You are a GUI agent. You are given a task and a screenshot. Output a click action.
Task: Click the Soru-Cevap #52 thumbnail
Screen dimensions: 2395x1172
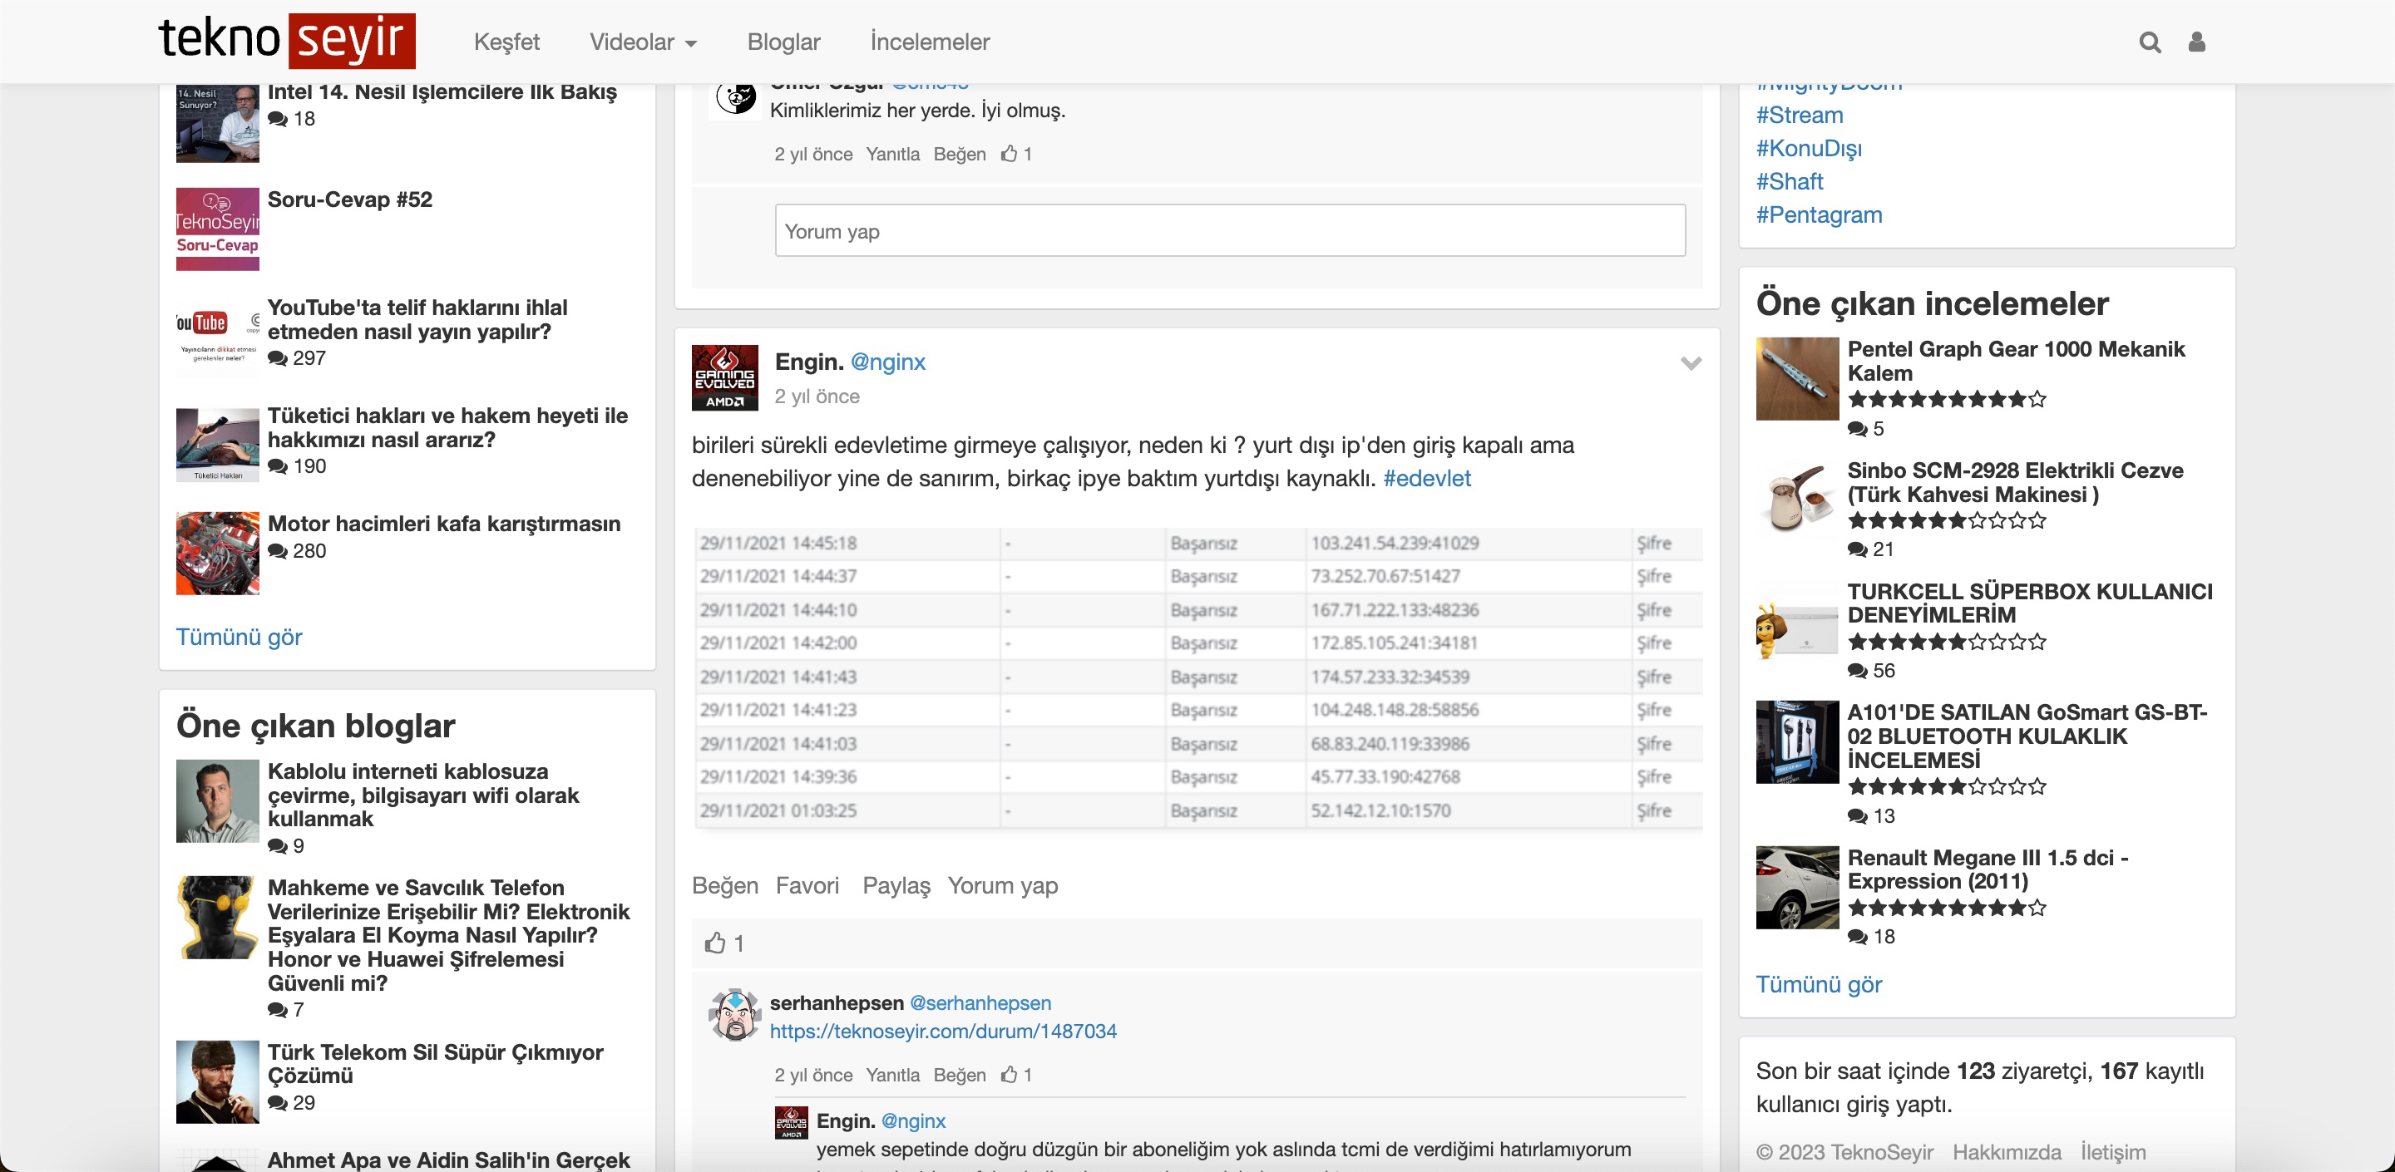click(218, 229)
